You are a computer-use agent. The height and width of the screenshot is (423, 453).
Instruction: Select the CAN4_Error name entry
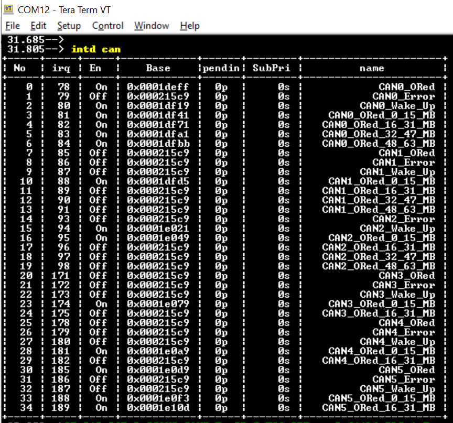pyautogui.click(x=404, y=332)
